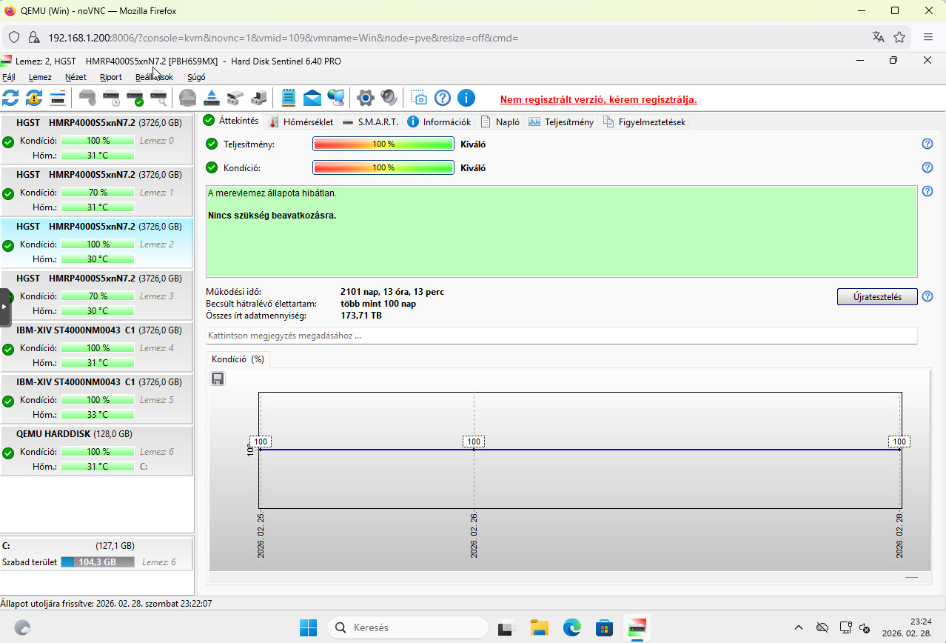Click the blue refresh arrows toolbar icon

(11, 98)
